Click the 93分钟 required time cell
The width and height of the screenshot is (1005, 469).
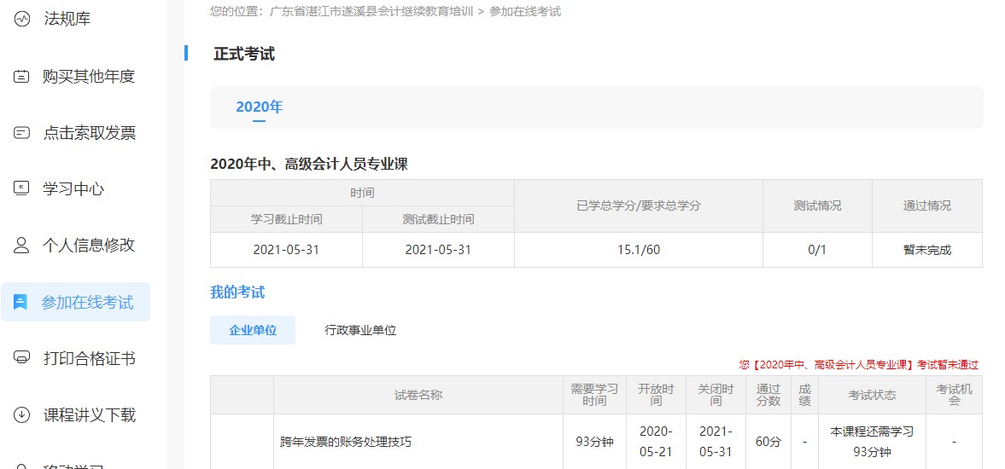point(595,442)
